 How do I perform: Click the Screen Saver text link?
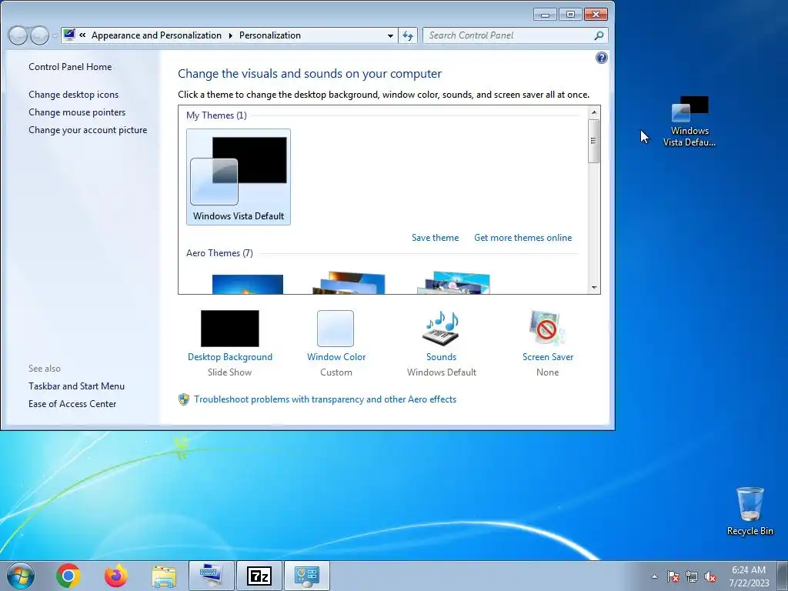[548, 357]
